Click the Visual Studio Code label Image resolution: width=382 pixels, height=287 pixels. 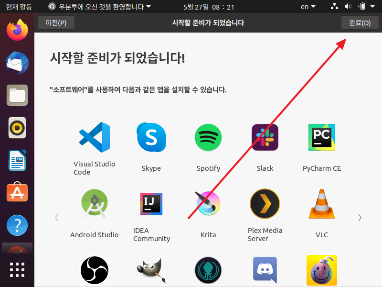[94, 168]
